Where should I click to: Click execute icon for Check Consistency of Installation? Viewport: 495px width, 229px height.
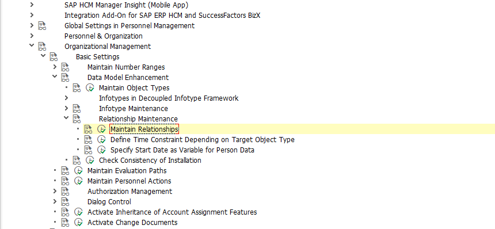click(90, 161)
